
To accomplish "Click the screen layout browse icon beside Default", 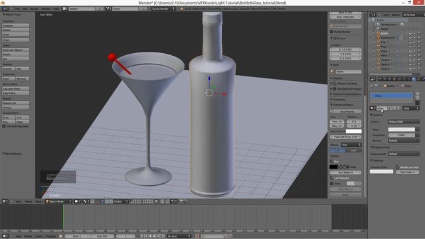I will point(65,9).
